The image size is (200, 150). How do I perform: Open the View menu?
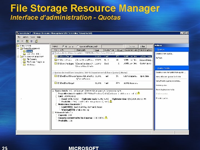coord(32,37)
